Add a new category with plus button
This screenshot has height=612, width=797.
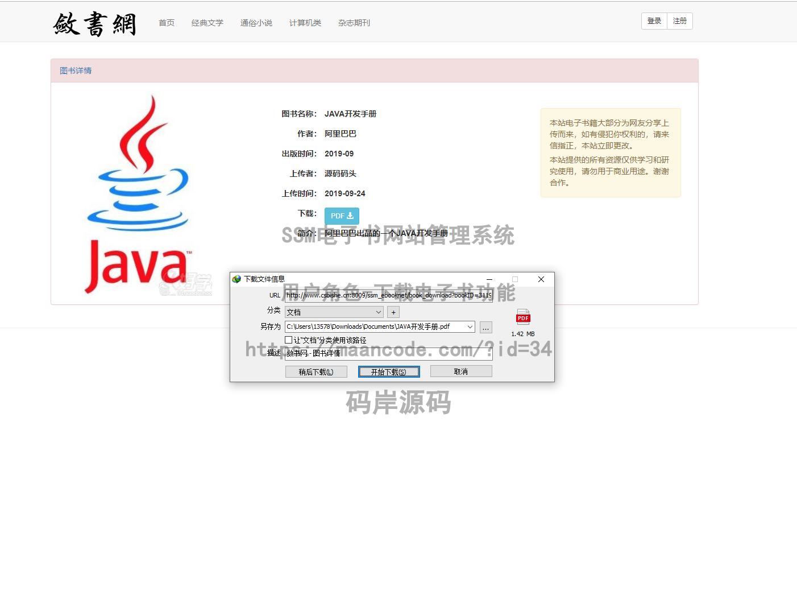click(x=393, y=312)
